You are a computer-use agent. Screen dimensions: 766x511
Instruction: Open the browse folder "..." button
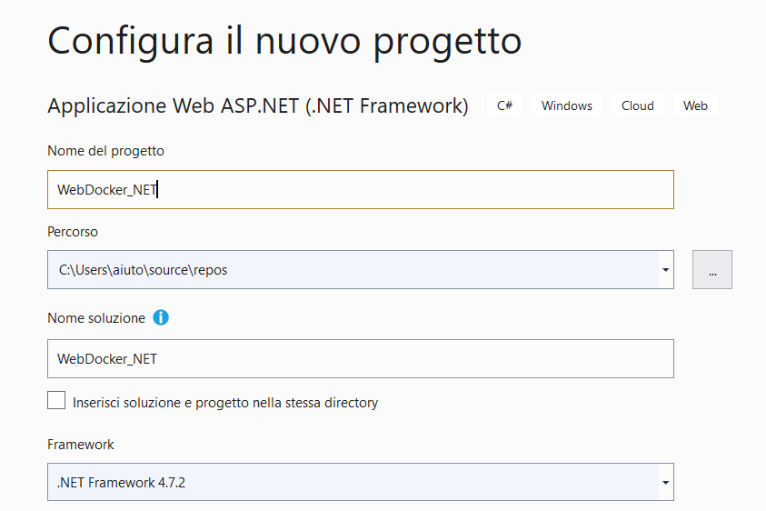pyautogui.click(x=711, y=269)
